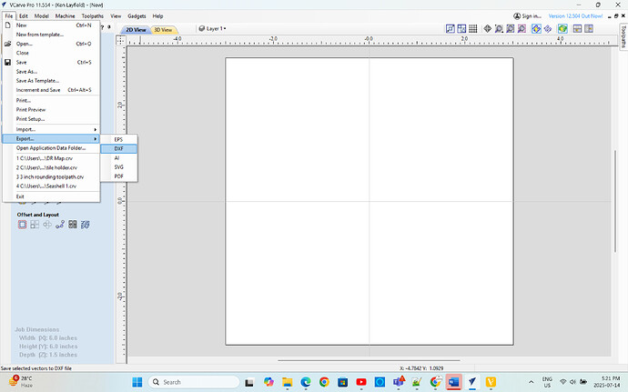Image resolution: width=628 pixels, height=392 pixels.
Task: Select Close in File menu
Action: (x=51, y=53)
